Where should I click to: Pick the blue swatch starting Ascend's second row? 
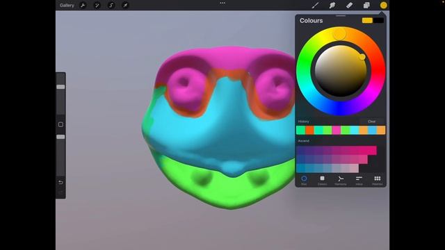[301, 160]
